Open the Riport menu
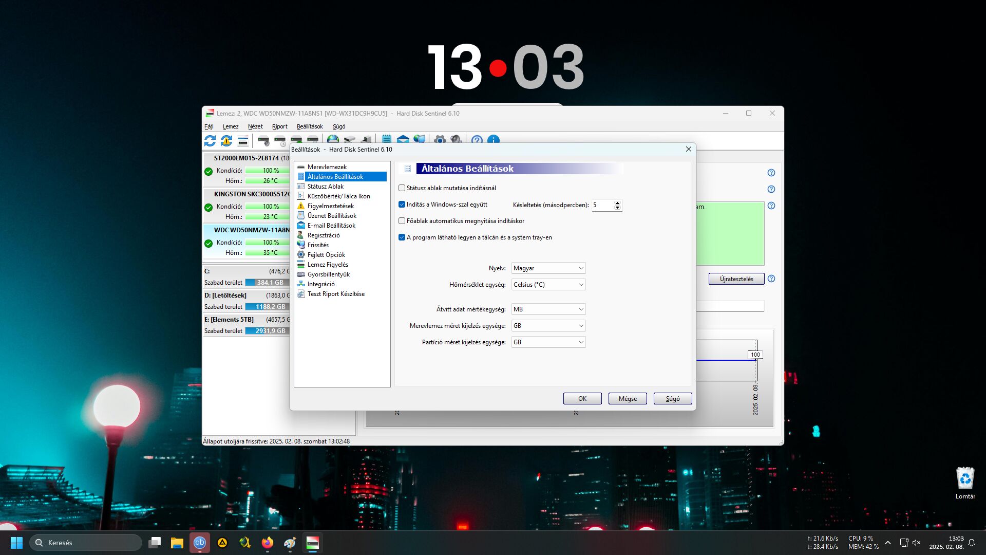The image size is (986, 555). (x=279, y=126)
